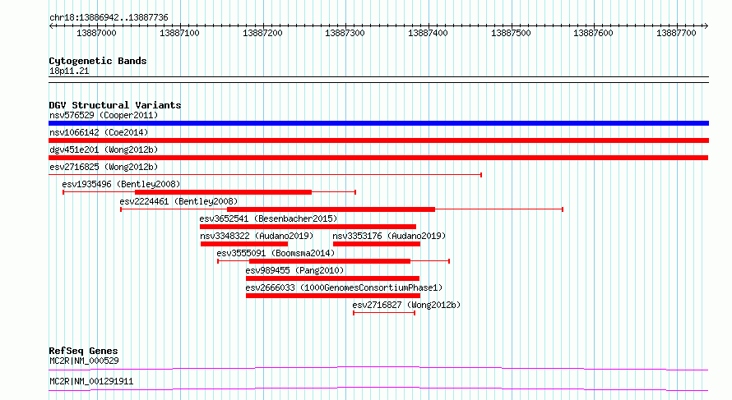Click the nsv3353176 (Audano2019) variant bar

[377, 244]
